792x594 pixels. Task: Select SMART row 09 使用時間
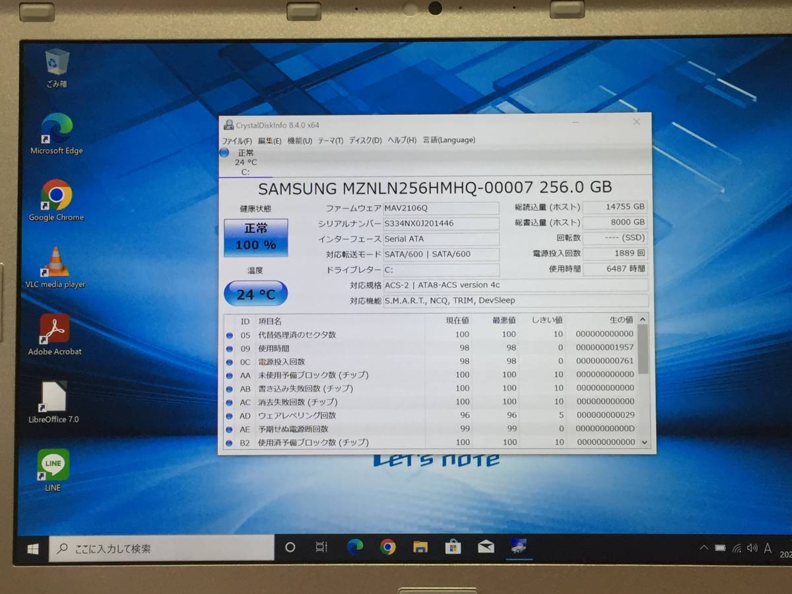430,348
